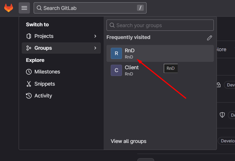
Task: Toggle the hamburger main menu button
Action: click(24, 8)
